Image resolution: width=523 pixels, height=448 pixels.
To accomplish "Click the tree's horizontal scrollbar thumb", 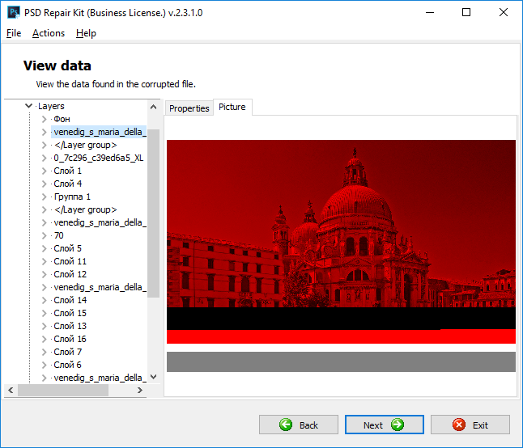I will pyautogui.click(x=63, y=390).
